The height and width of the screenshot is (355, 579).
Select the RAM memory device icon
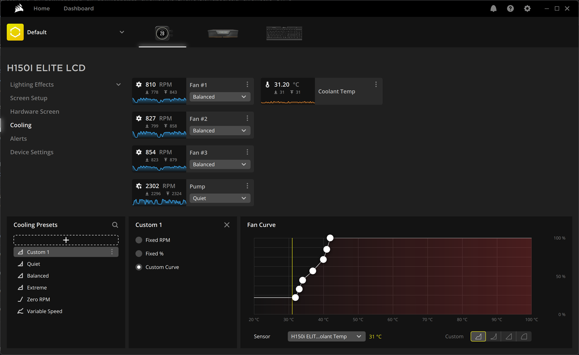click(223, 33)
